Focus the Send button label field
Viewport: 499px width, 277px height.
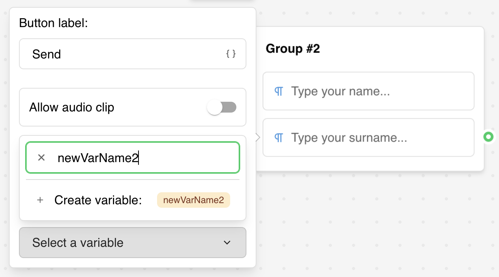pos(124,54)
